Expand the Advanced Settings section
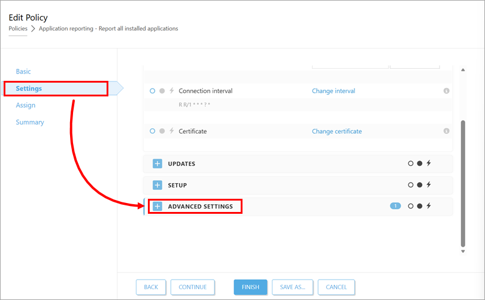 click(157, 207)
